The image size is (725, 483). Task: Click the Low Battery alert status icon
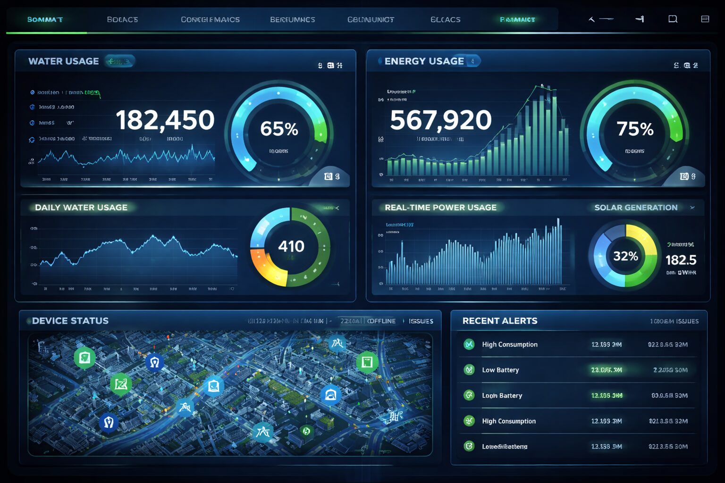click(x=468, y=370)
